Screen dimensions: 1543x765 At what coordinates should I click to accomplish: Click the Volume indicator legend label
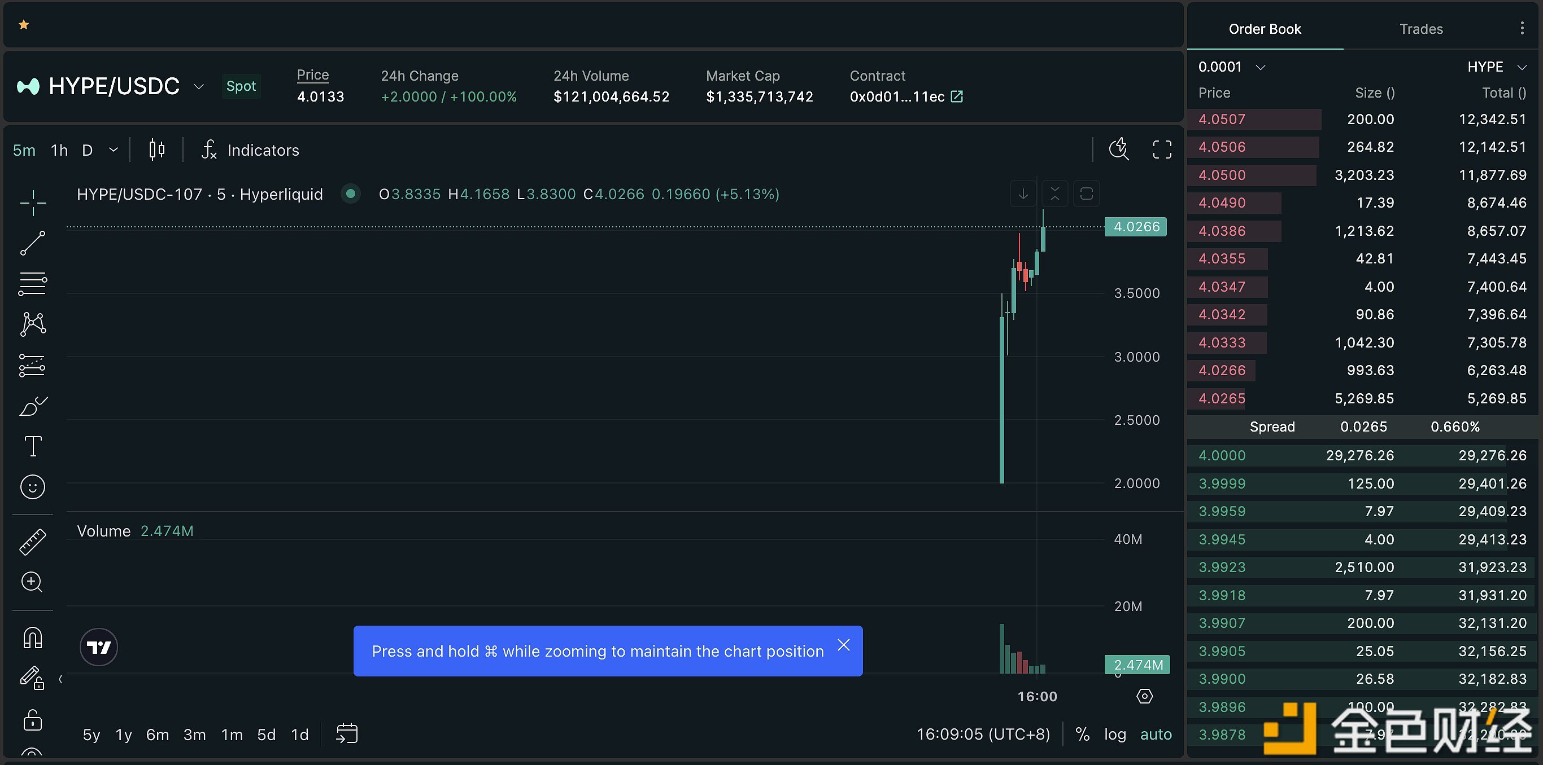click(x=103, y=531)
